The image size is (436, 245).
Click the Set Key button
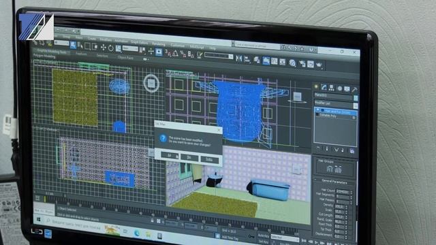(263, 242)
